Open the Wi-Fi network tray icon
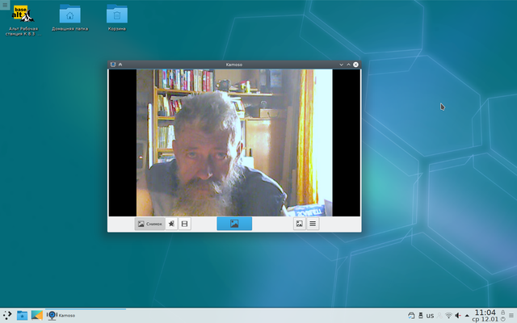Viewport: 517px width, 323px height. pos(448,316)
